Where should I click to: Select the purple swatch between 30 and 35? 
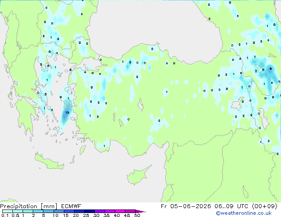[100, 211]
